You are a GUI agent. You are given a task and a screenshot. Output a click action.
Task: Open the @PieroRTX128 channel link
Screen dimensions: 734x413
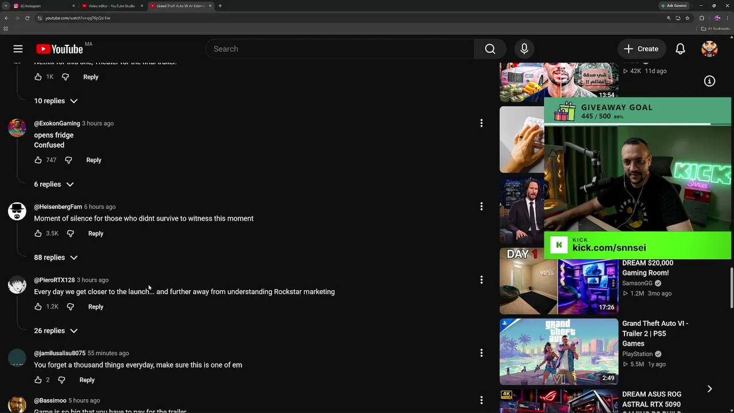click(x=54, y=280)
